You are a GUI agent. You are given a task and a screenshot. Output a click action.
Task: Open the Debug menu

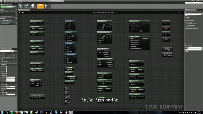click(12, 3)
